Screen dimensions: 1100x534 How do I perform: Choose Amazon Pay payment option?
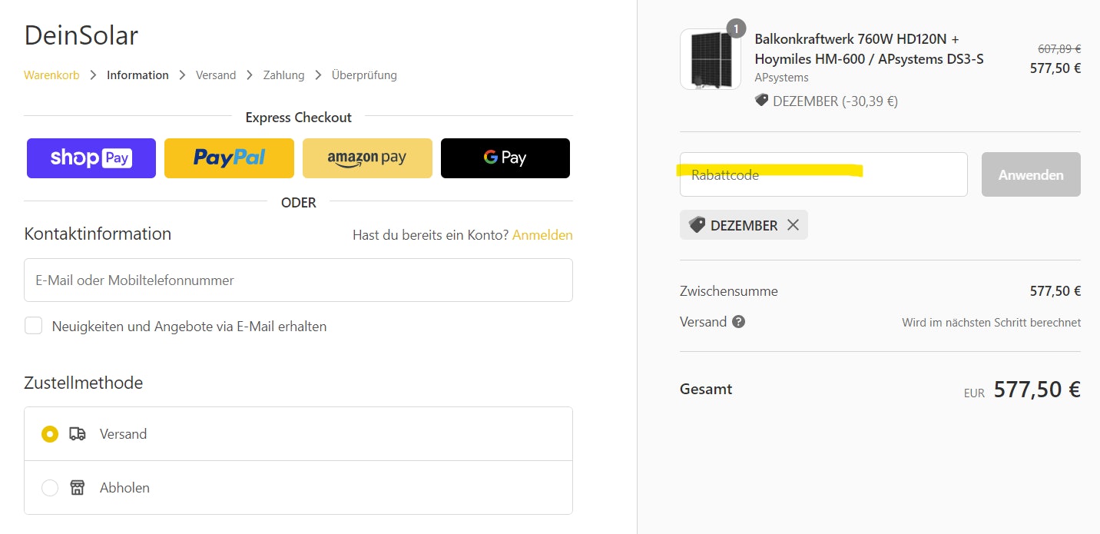tap(367, 158)
